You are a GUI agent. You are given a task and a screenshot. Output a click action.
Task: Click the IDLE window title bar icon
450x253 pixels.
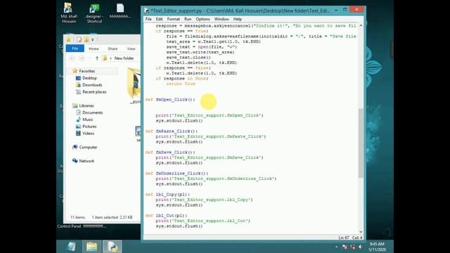(147, 11)
